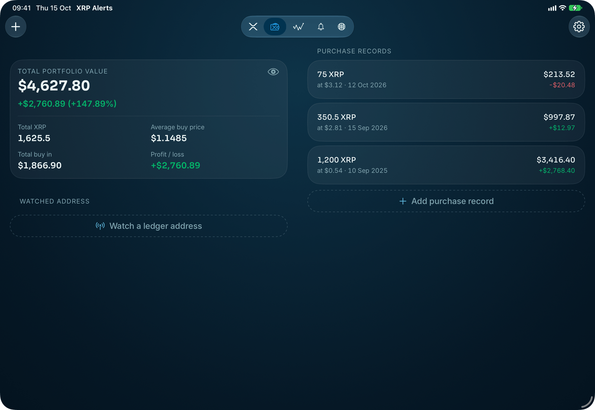Open the 1,200 XRP purchase record

coord(446,165)
